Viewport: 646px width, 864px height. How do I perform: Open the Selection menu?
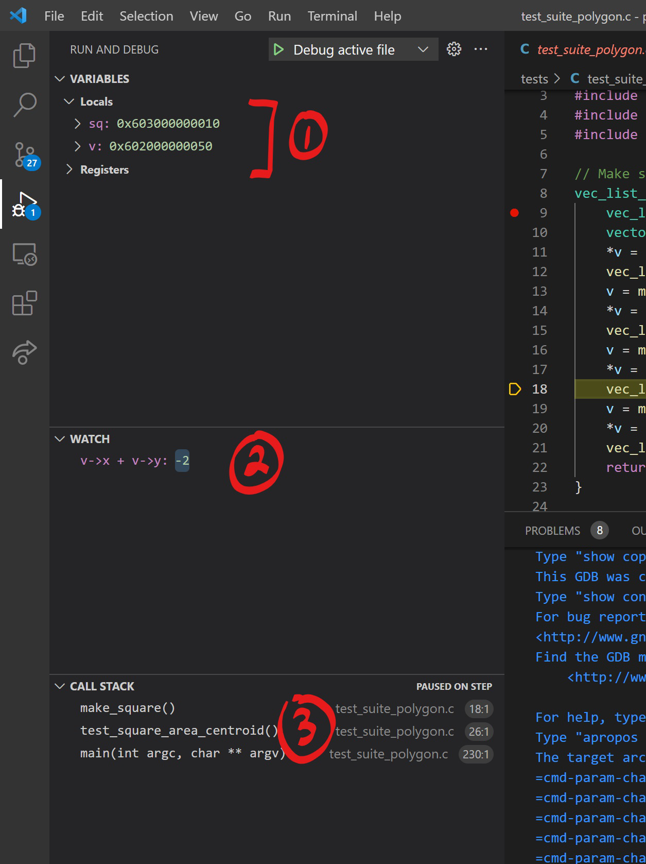click(x=146, y=16)
